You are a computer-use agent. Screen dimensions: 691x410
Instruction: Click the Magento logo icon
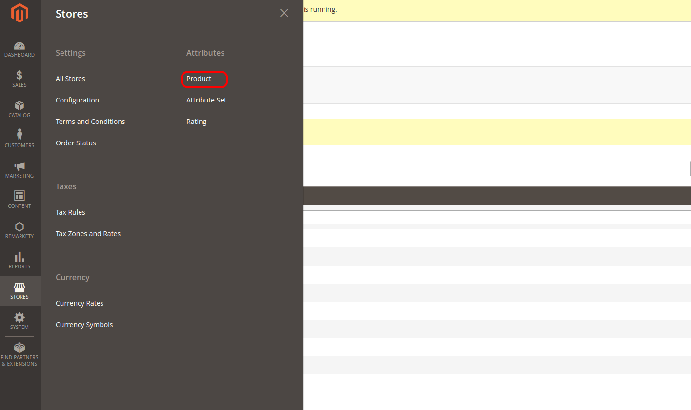20,13
